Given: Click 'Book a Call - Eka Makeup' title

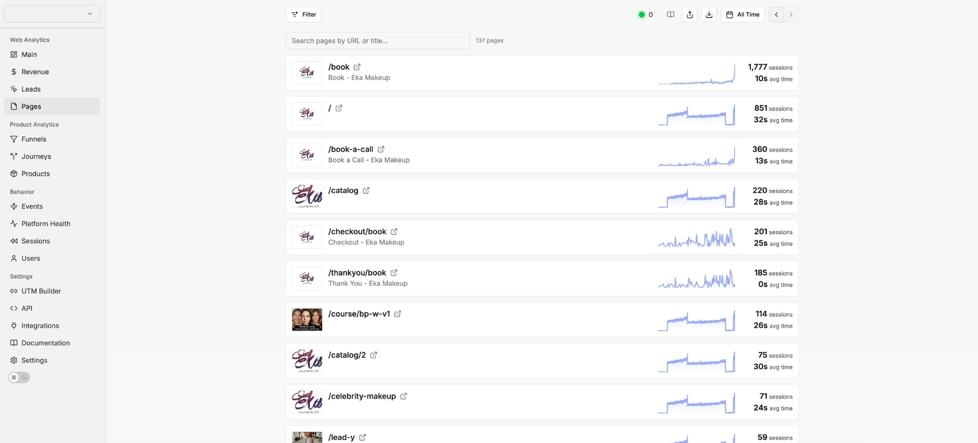Looking at the screenshot, I should 369,160.
